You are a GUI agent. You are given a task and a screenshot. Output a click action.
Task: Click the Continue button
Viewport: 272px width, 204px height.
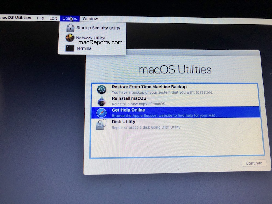coord(254,163)
